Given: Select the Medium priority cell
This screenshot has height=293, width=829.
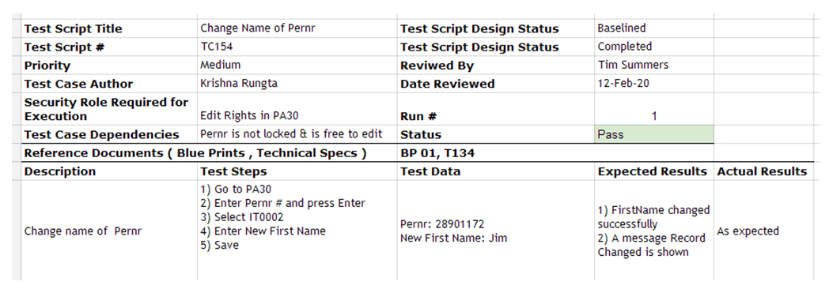Looking at the screenshot, I should coord(297,66).
